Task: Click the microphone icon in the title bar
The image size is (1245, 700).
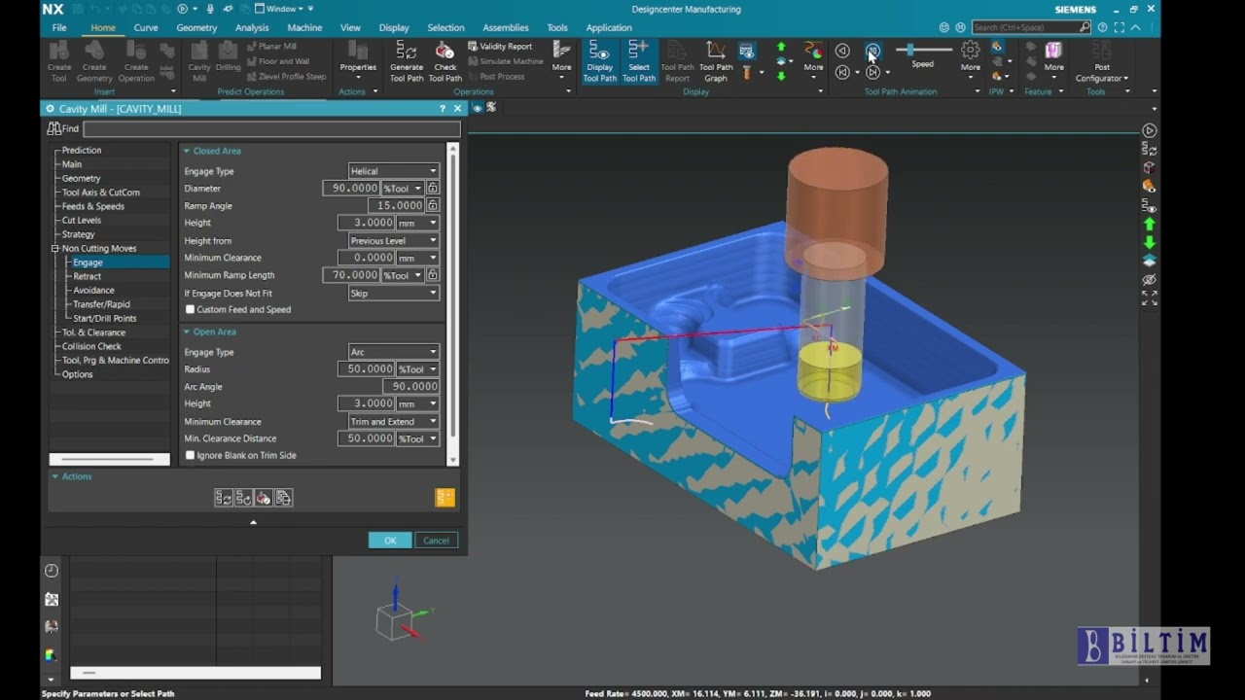Action: (211, 9)
